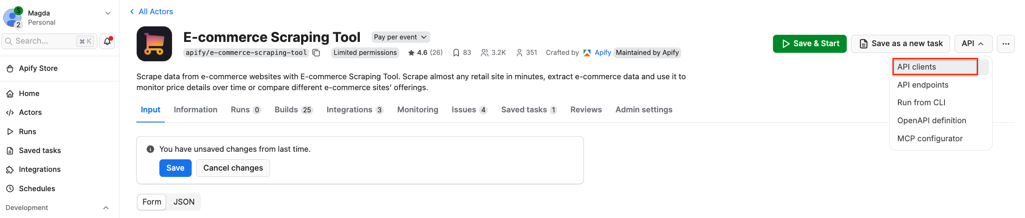Open the three-dots more options menu
The image size is (1025, 218).
coord(1006,44)
